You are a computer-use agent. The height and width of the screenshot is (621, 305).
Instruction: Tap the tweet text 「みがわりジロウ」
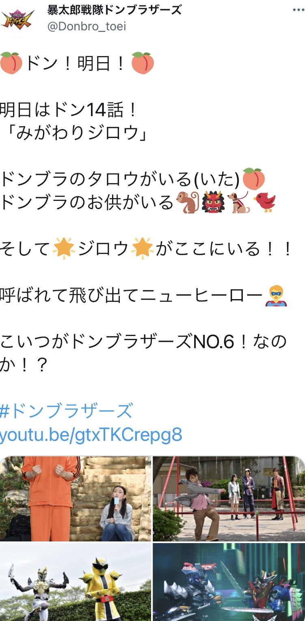(x=74, y=133)
